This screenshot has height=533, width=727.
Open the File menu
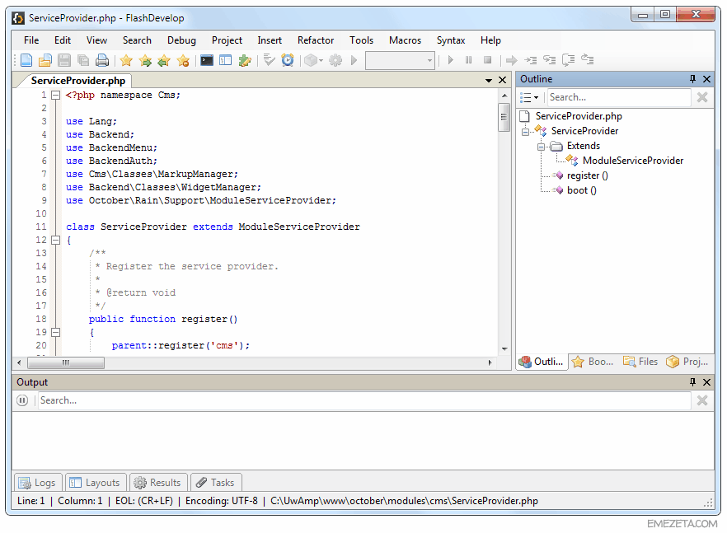31,40
